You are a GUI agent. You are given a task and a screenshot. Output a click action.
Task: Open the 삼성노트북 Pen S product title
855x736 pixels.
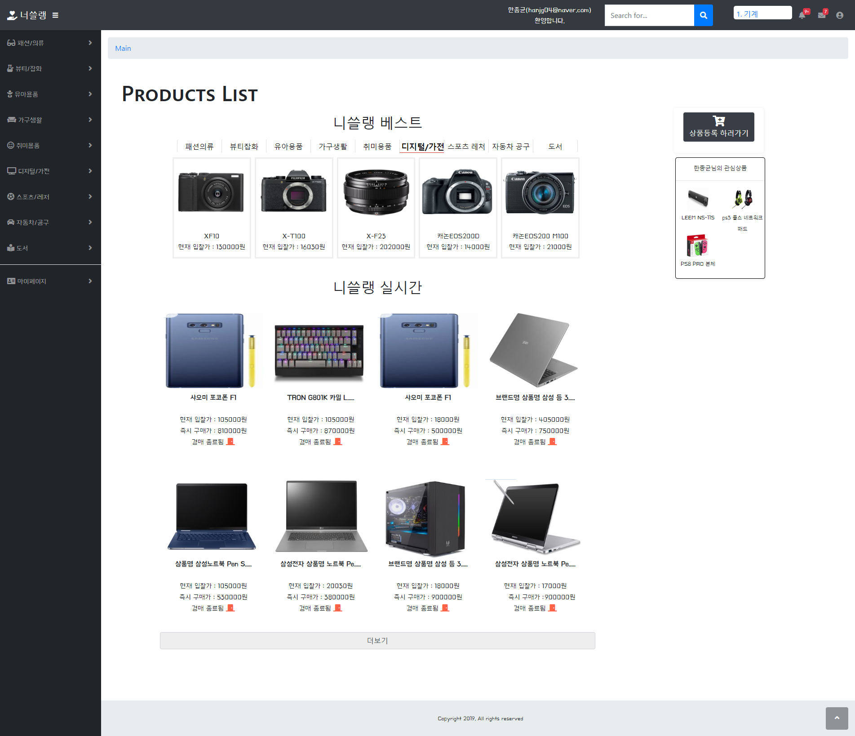tap(213, 564)
